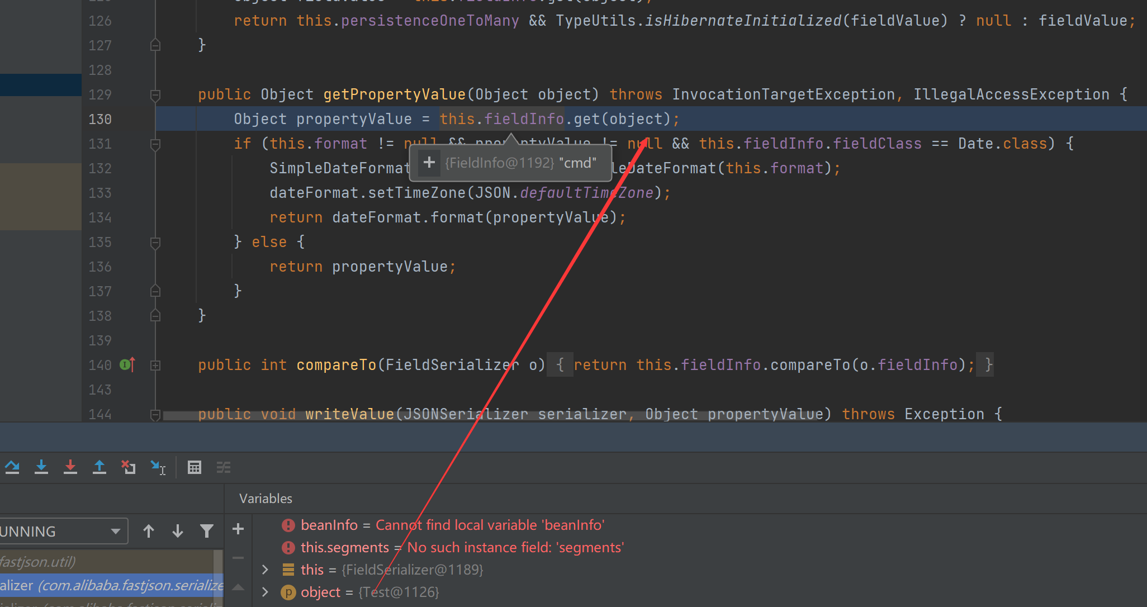This screenshot has height=607, width=1147.
Task: Click 'fieldClass' in line 131 condition
Action: tap(878, 144)
